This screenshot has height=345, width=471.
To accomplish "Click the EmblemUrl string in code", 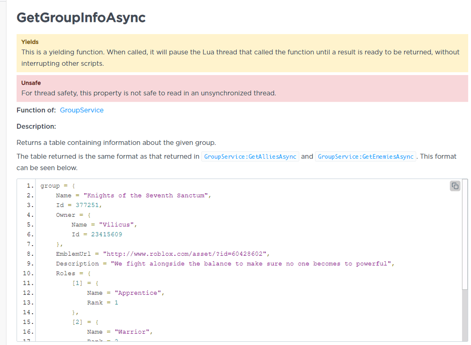I will pos(185,254).
